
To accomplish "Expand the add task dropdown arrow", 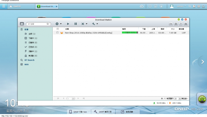I will pos(61,24).
